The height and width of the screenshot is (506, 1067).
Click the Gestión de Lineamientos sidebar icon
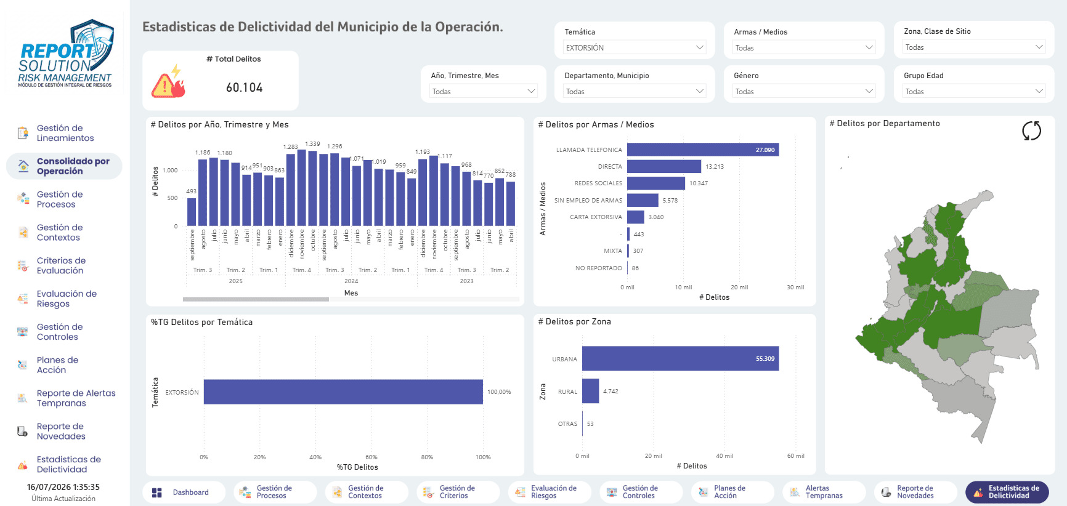(x=23, y=133)
